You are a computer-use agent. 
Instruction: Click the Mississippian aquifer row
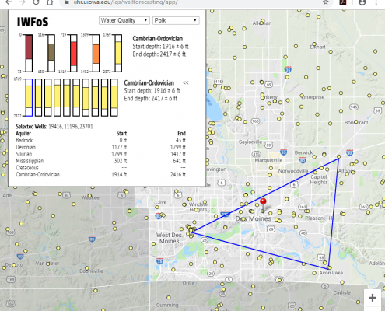(x=101, y=161)
